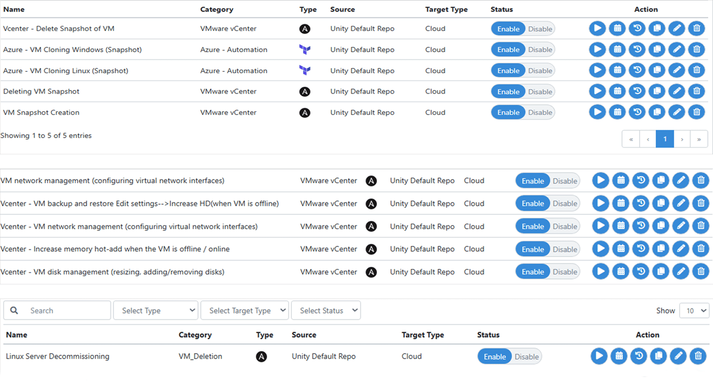Clone the Deleting VM Snapshot workflow
This screenshot has height=381, width=713.
[657, 91]
